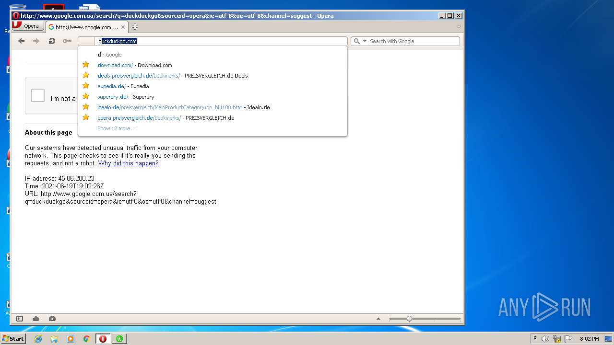Reload the current page
The height and width of the screenshot is (345, 614).
(52, 41)
